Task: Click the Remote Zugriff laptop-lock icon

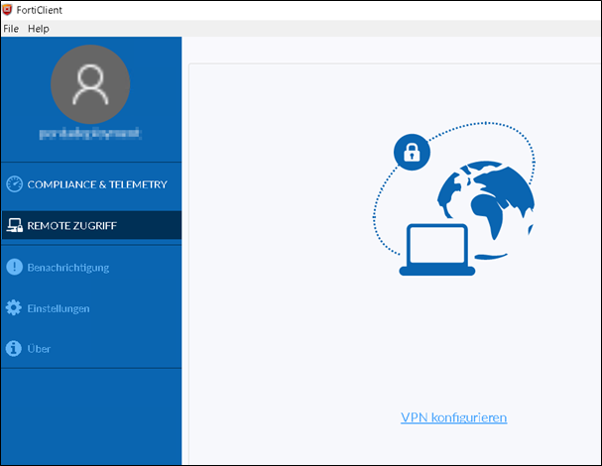Action: (15, 225)
